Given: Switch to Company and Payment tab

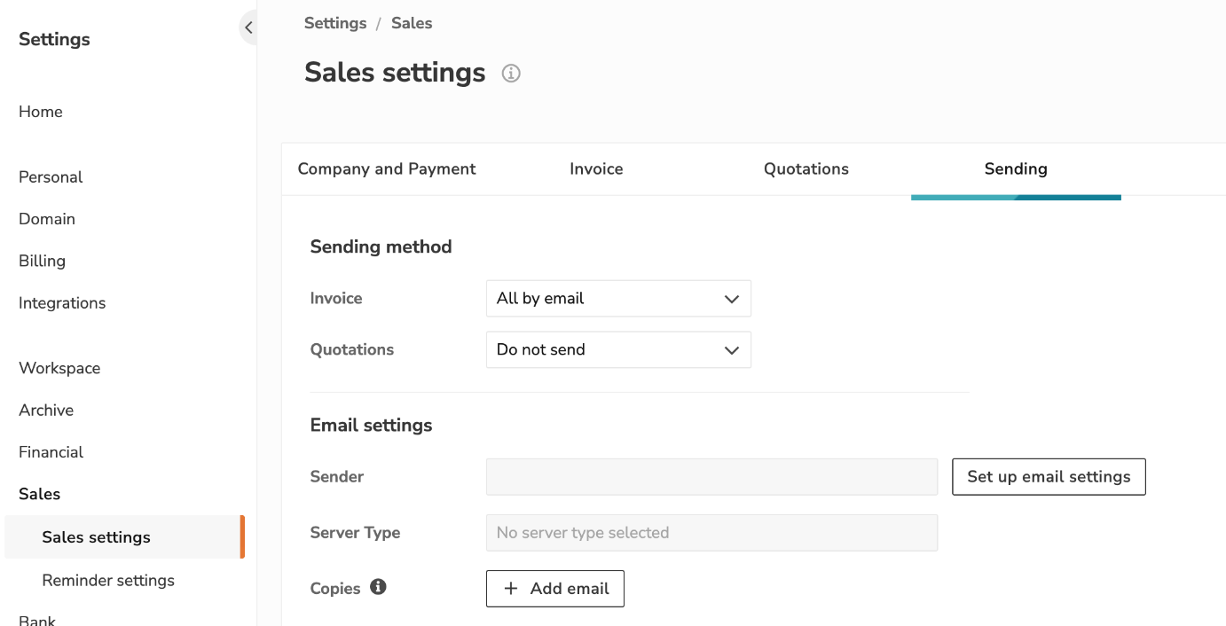Looking at the screenshot, I should point(387,169).
